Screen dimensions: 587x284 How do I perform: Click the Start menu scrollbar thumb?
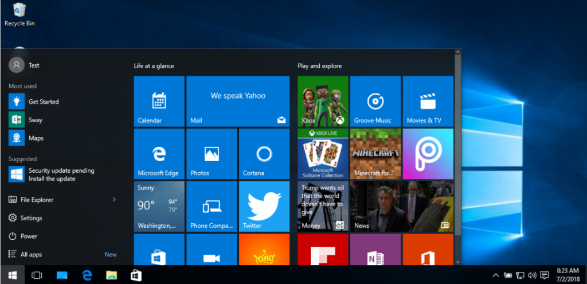tap(458, 145)
